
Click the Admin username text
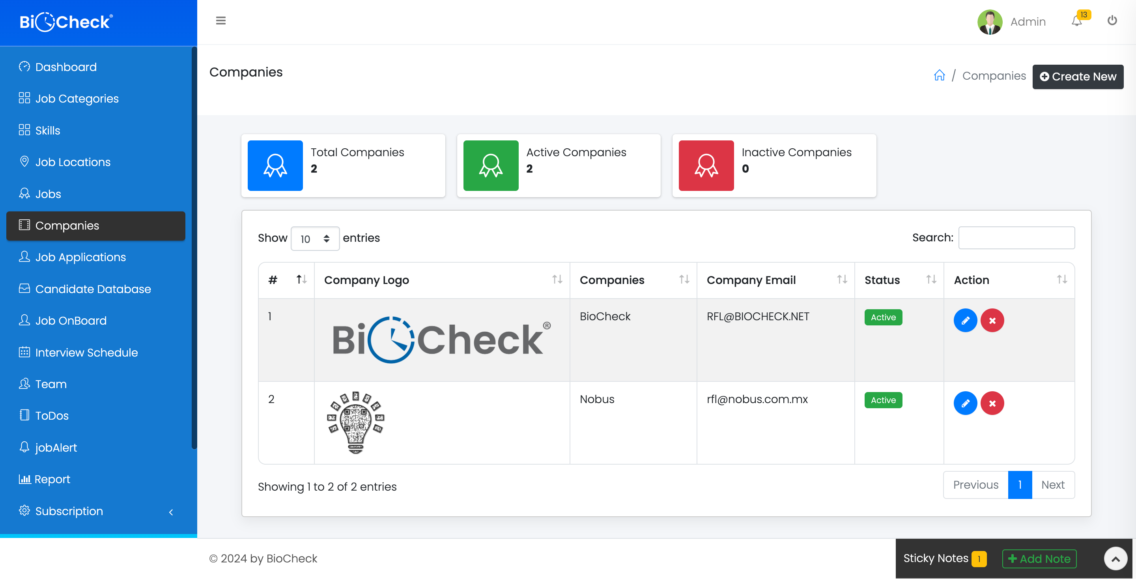1028,22
